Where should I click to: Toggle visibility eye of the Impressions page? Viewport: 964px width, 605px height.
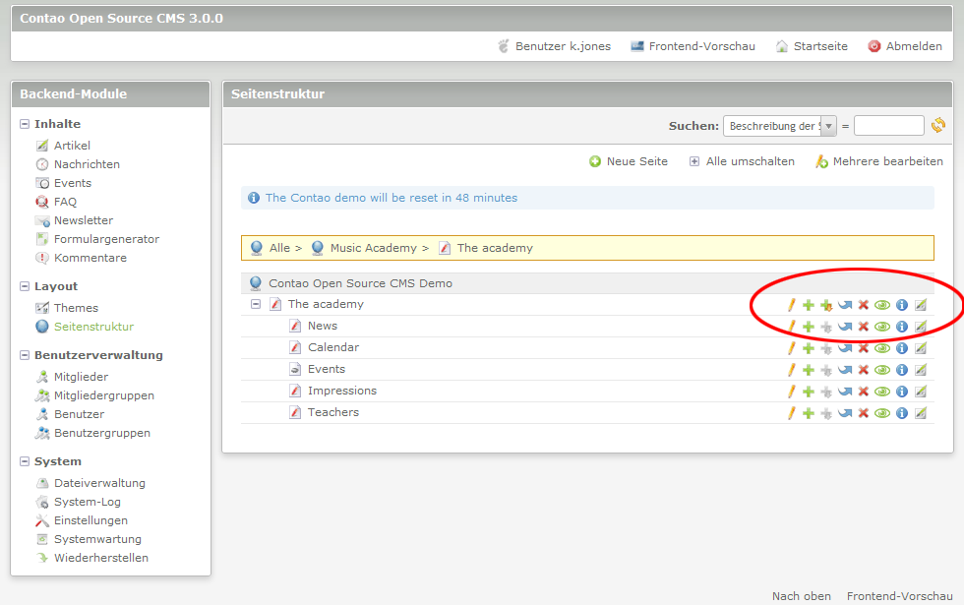pyautogui.click(x=882, y=392)
